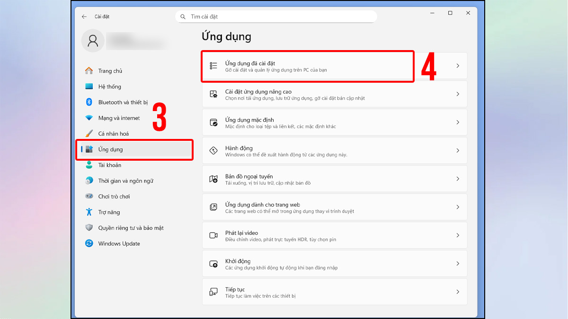Open Ứng dụng đã cài đặt
568x319 pixels.
tap(335, 66)
